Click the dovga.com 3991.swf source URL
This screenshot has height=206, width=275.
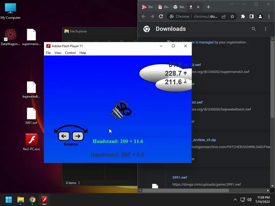pyautogui.click(x=207, y=184)
